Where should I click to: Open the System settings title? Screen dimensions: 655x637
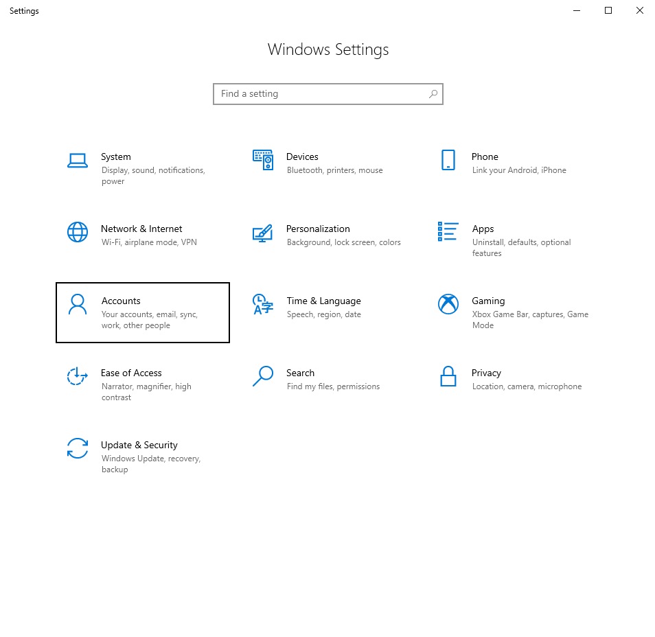116,157
